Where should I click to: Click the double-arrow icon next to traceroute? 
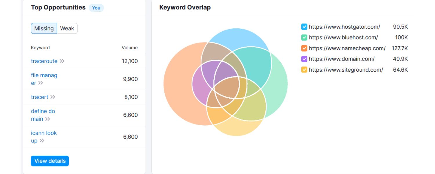62,61
